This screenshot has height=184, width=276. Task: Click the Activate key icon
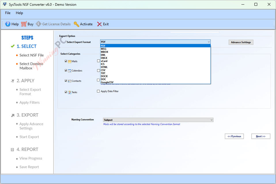click(x=76, y=24)
